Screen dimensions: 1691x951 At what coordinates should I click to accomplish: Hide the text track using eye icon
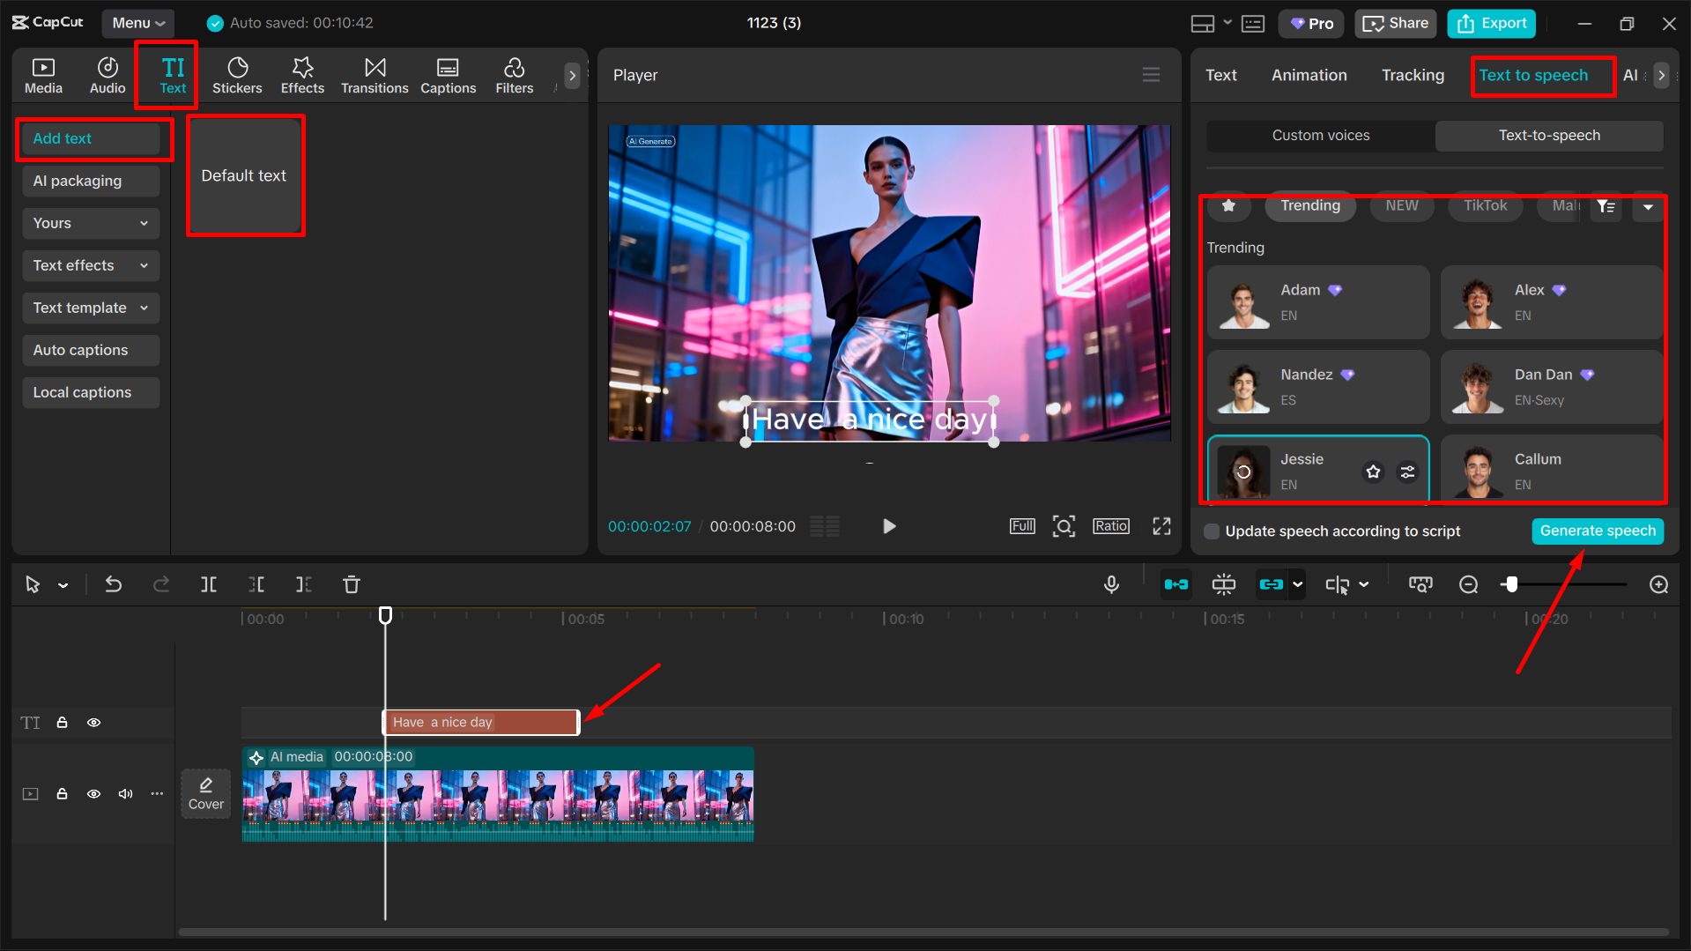93,723
